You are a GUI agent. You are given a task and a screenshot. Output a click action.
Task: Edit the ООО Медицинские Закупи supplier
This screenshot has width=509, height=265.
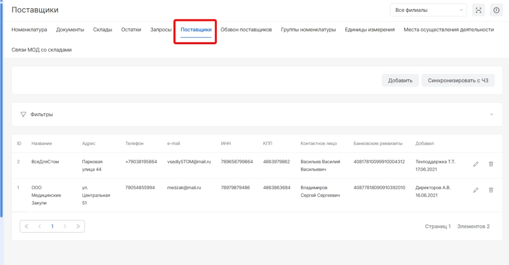[476, 190]
